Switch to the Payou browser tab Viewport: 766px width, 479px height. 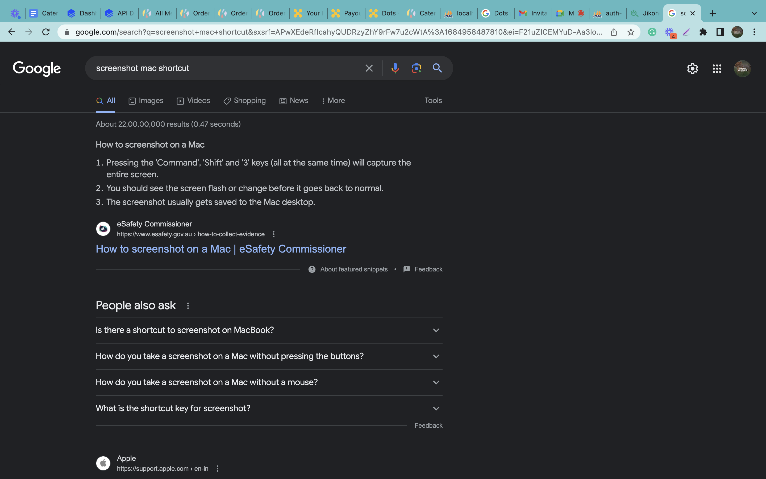click(x=346, y=13)
